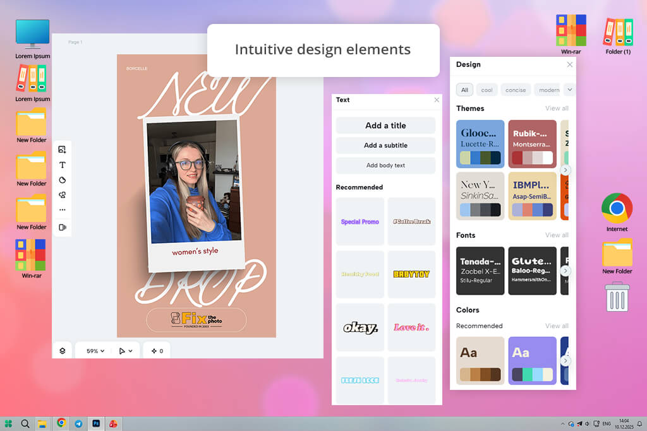Open the three-dots more tools menu

pyautogui.click(x=63, y=210)
